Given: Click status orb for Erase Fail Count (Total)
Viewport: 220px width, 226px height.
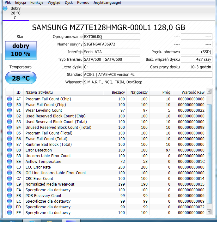Looking at the screenshot, I should tap(9, 139).
